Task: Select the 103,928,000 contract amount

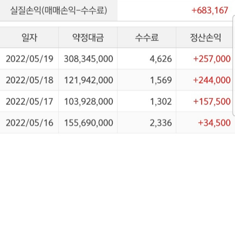Action: click(x=88, y=101)
